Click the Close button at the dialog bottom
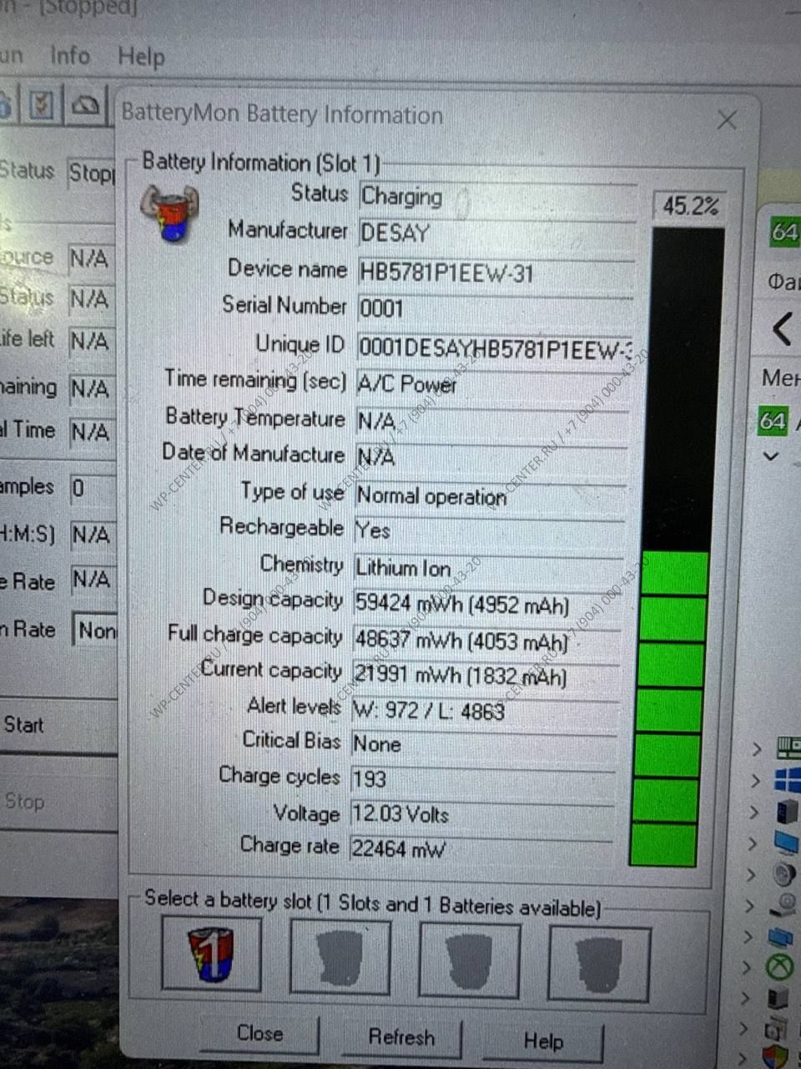This screenshot has width=801, height=1069. (259, 1034)
